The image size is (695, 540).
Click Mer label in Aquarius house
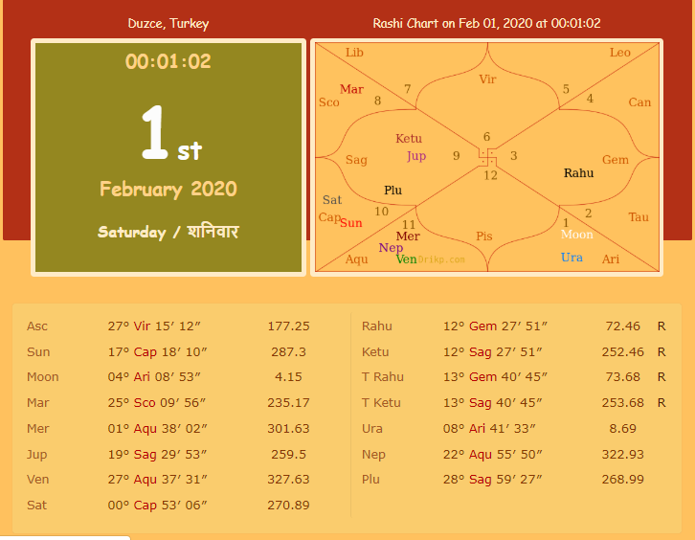408,236
